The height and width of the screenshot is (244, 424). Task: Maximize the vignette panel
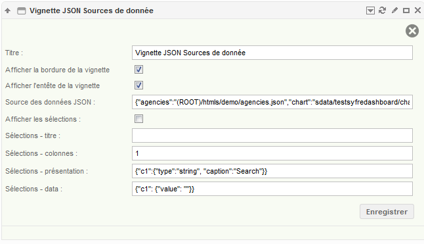tap(406, 11)
